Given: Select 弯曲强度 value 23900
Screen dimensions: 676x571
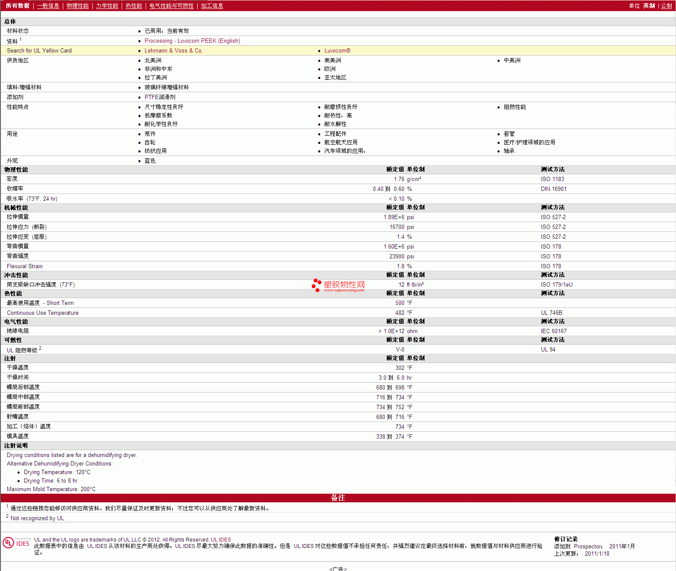Looking at the screenshot, I should [x=397, y=256].
